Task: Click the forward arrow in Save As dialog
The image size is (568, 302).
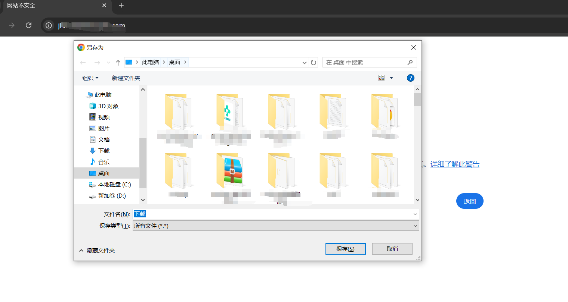Action: click(97, 63)
